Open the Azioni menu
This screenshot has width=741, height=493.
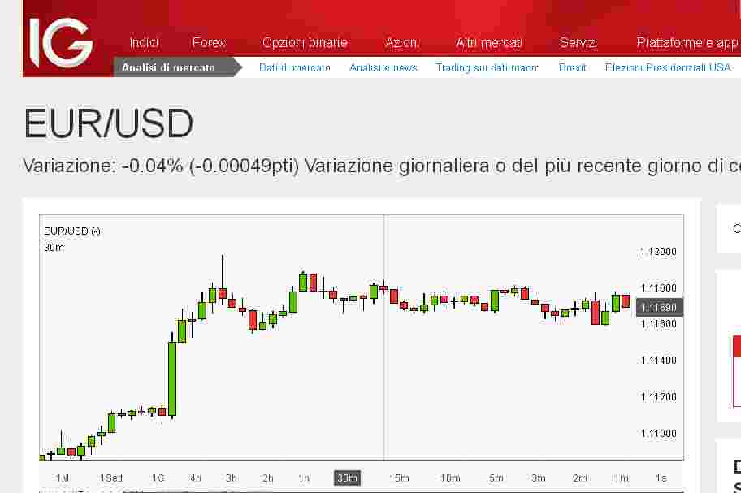402,42
